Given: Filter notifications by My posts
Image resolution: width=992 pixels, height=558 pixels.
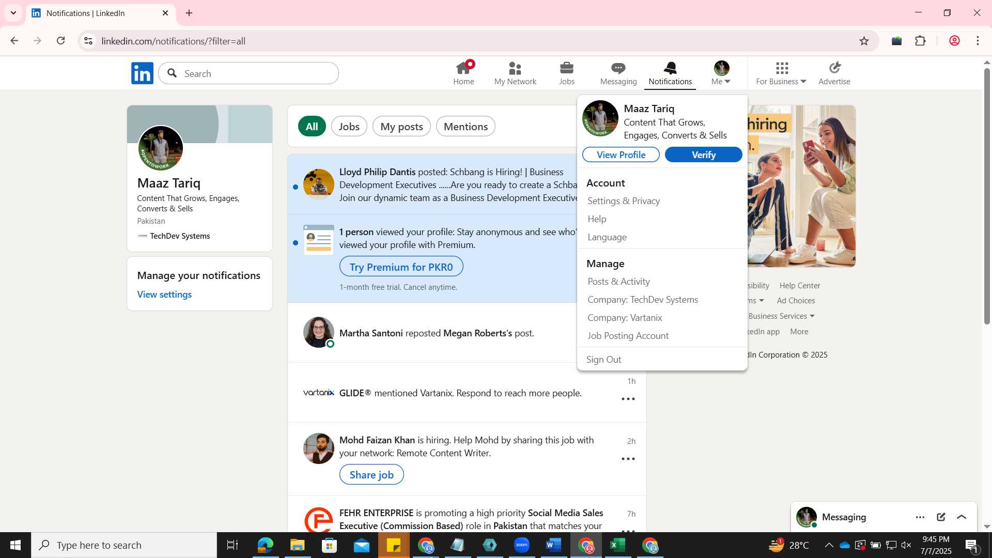Looking at the screenshot, I should 401,127.
